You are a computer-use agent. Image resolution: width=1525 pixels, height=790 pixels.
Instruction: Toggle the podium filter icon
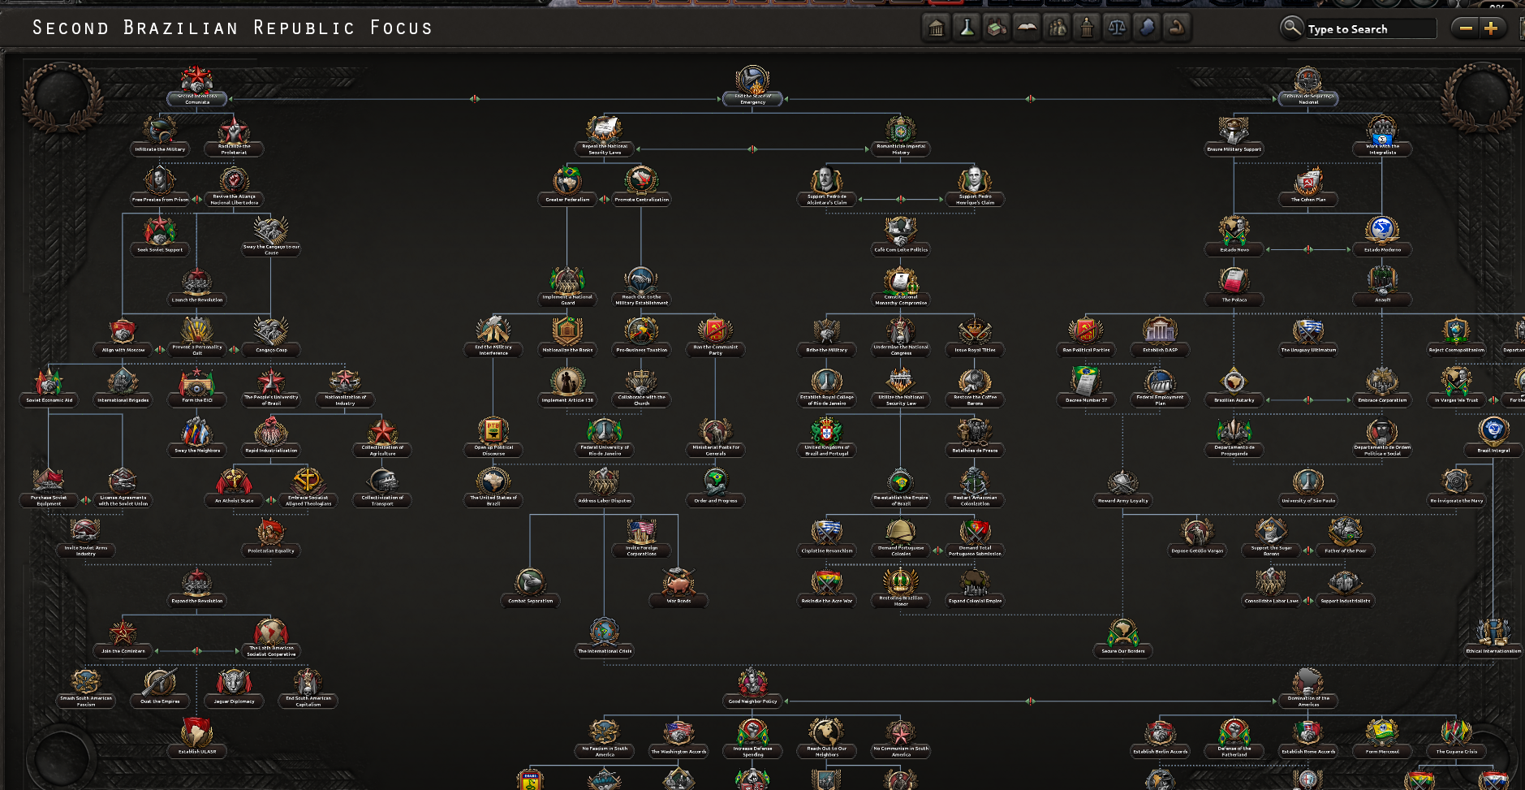pos(1087,28)
